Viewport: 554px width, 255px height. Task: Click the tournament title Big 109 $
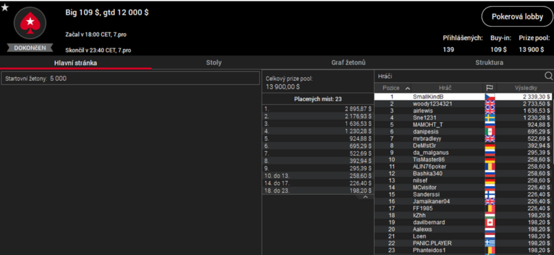click(x=107, y=12)
